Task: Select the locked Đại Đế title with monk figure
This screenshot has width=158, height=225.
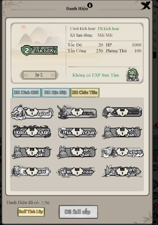Action: coord(32,112)
